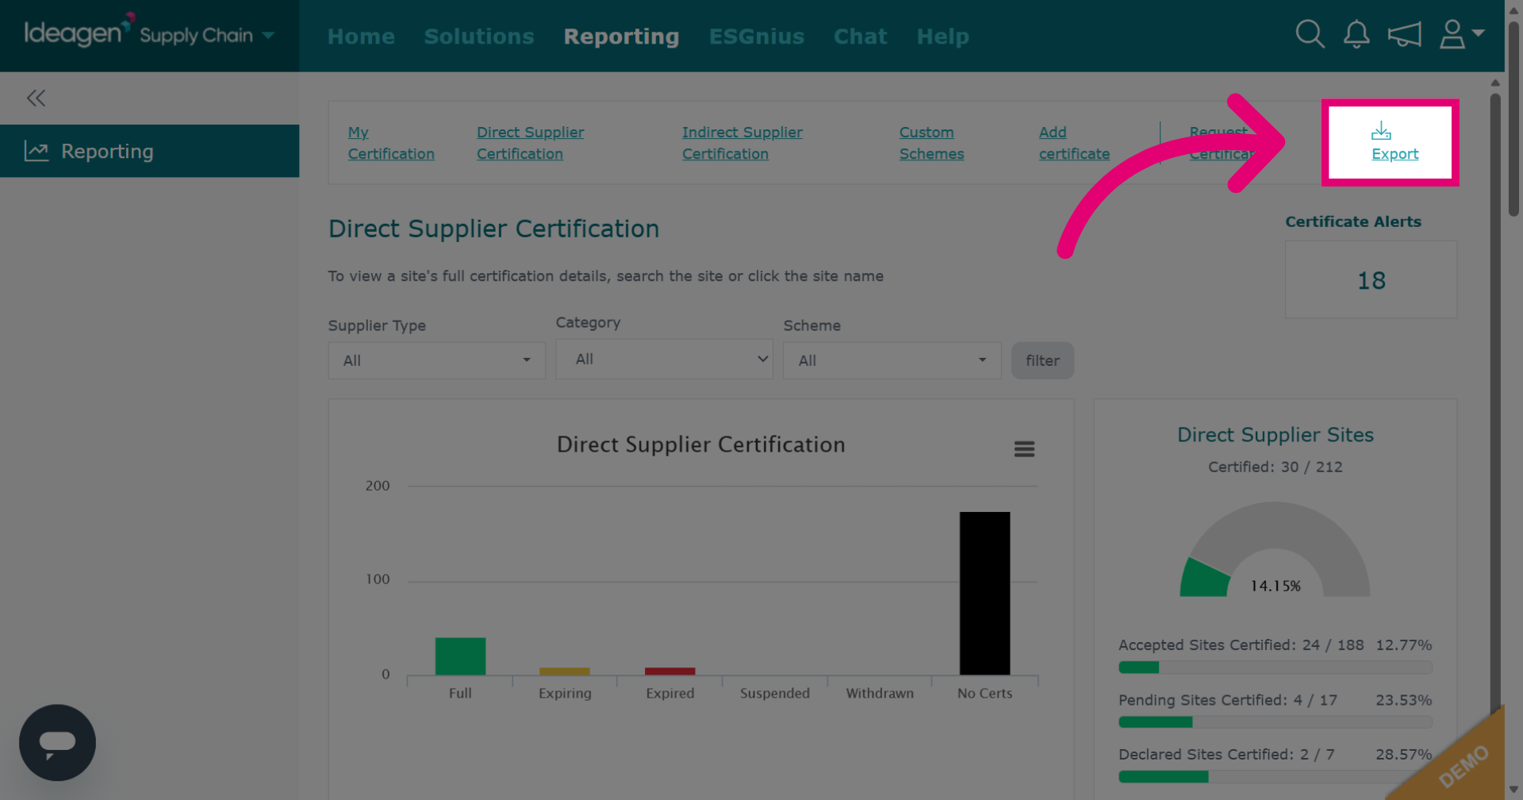Screen dimensions: 1523x800
Task: Expand Supply Chain product switcher arrow
Action: pos(268,35)
